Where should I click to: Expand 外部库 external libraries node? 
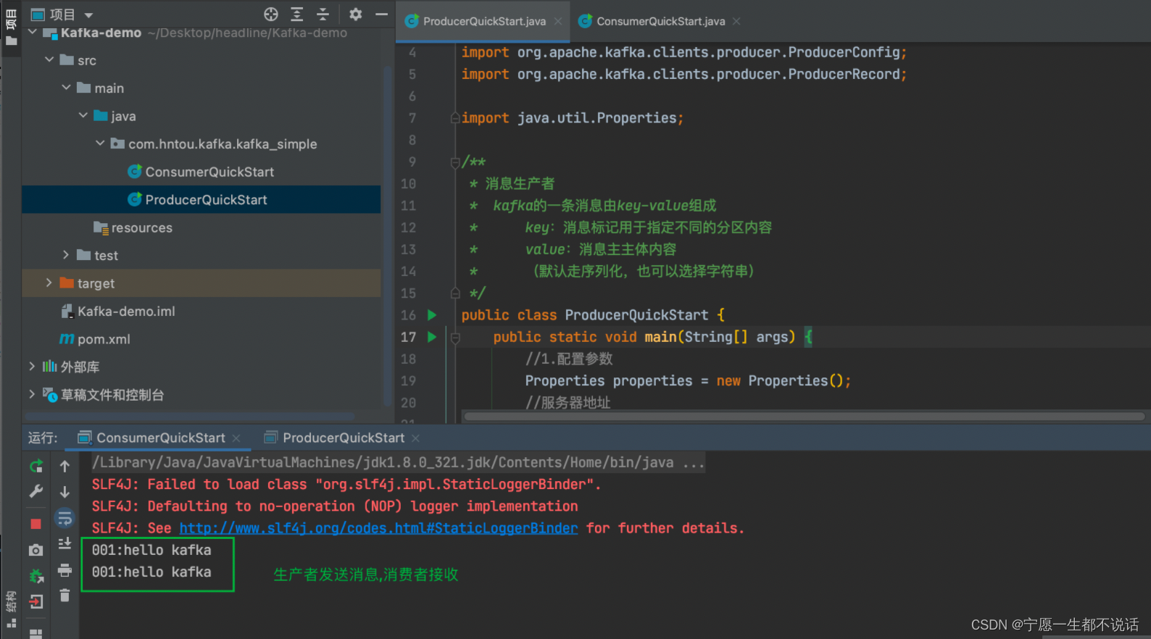click(x=32, y=367)
